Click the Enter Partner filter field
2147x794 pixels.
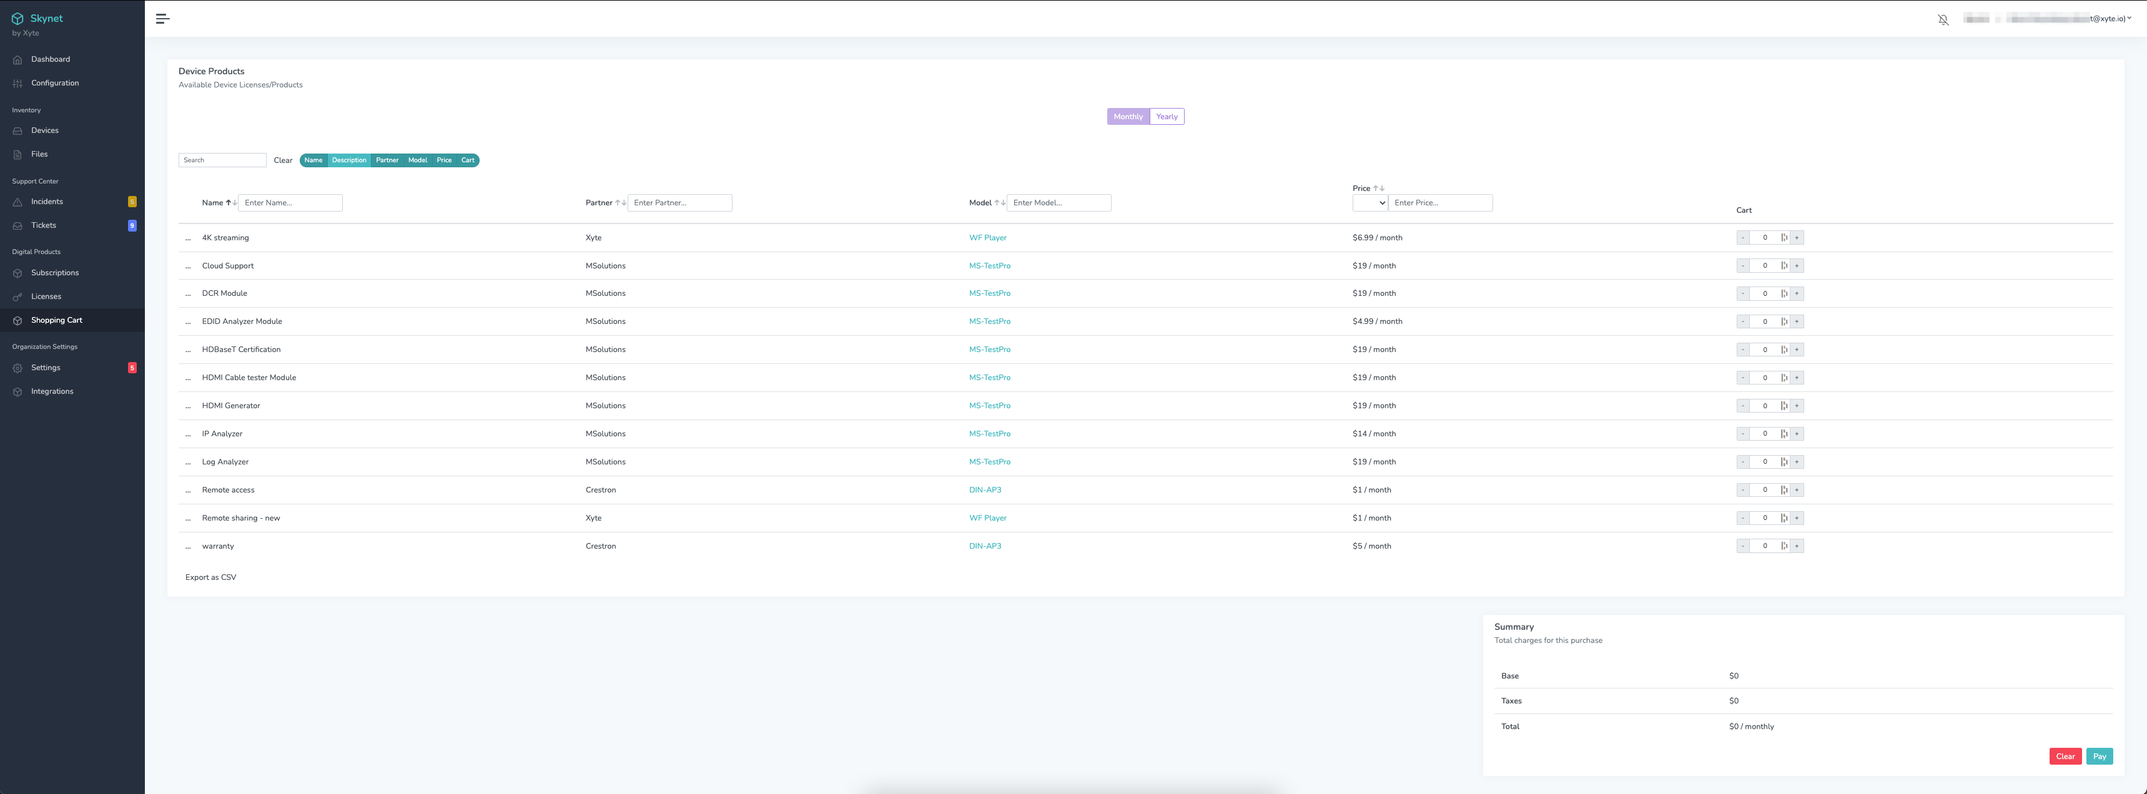point(679,202)
